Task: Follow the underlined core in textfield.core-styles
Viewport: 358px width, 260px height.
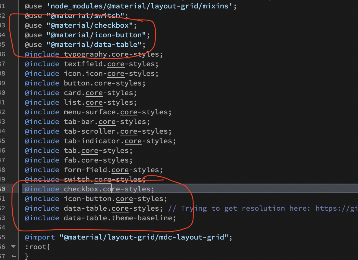Action: pos(116,63)
